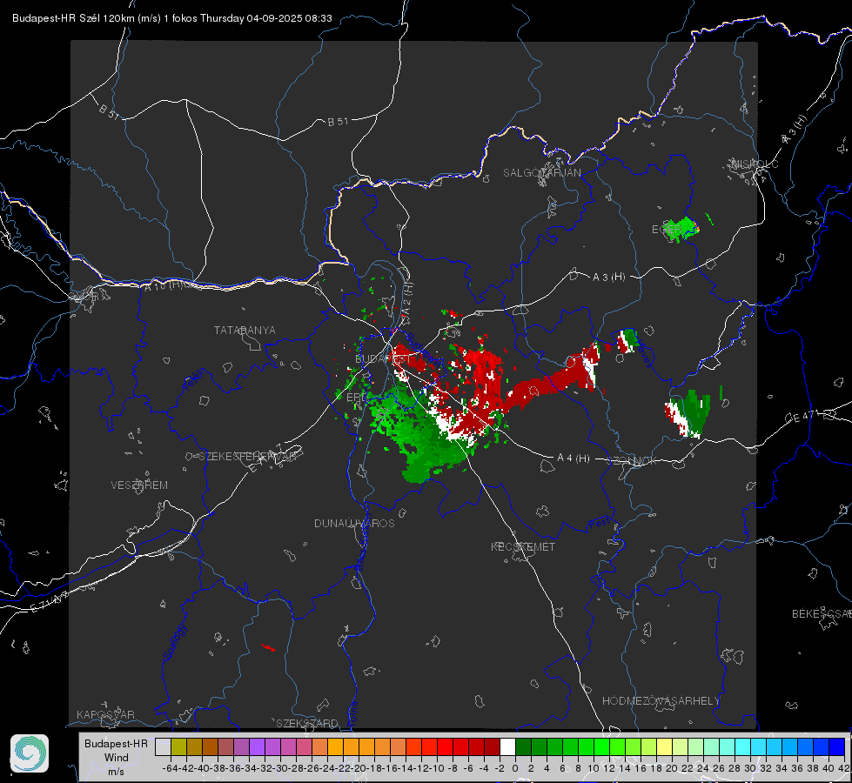Click the Somogy county label

pyautogui.click(x=175, y=643)
